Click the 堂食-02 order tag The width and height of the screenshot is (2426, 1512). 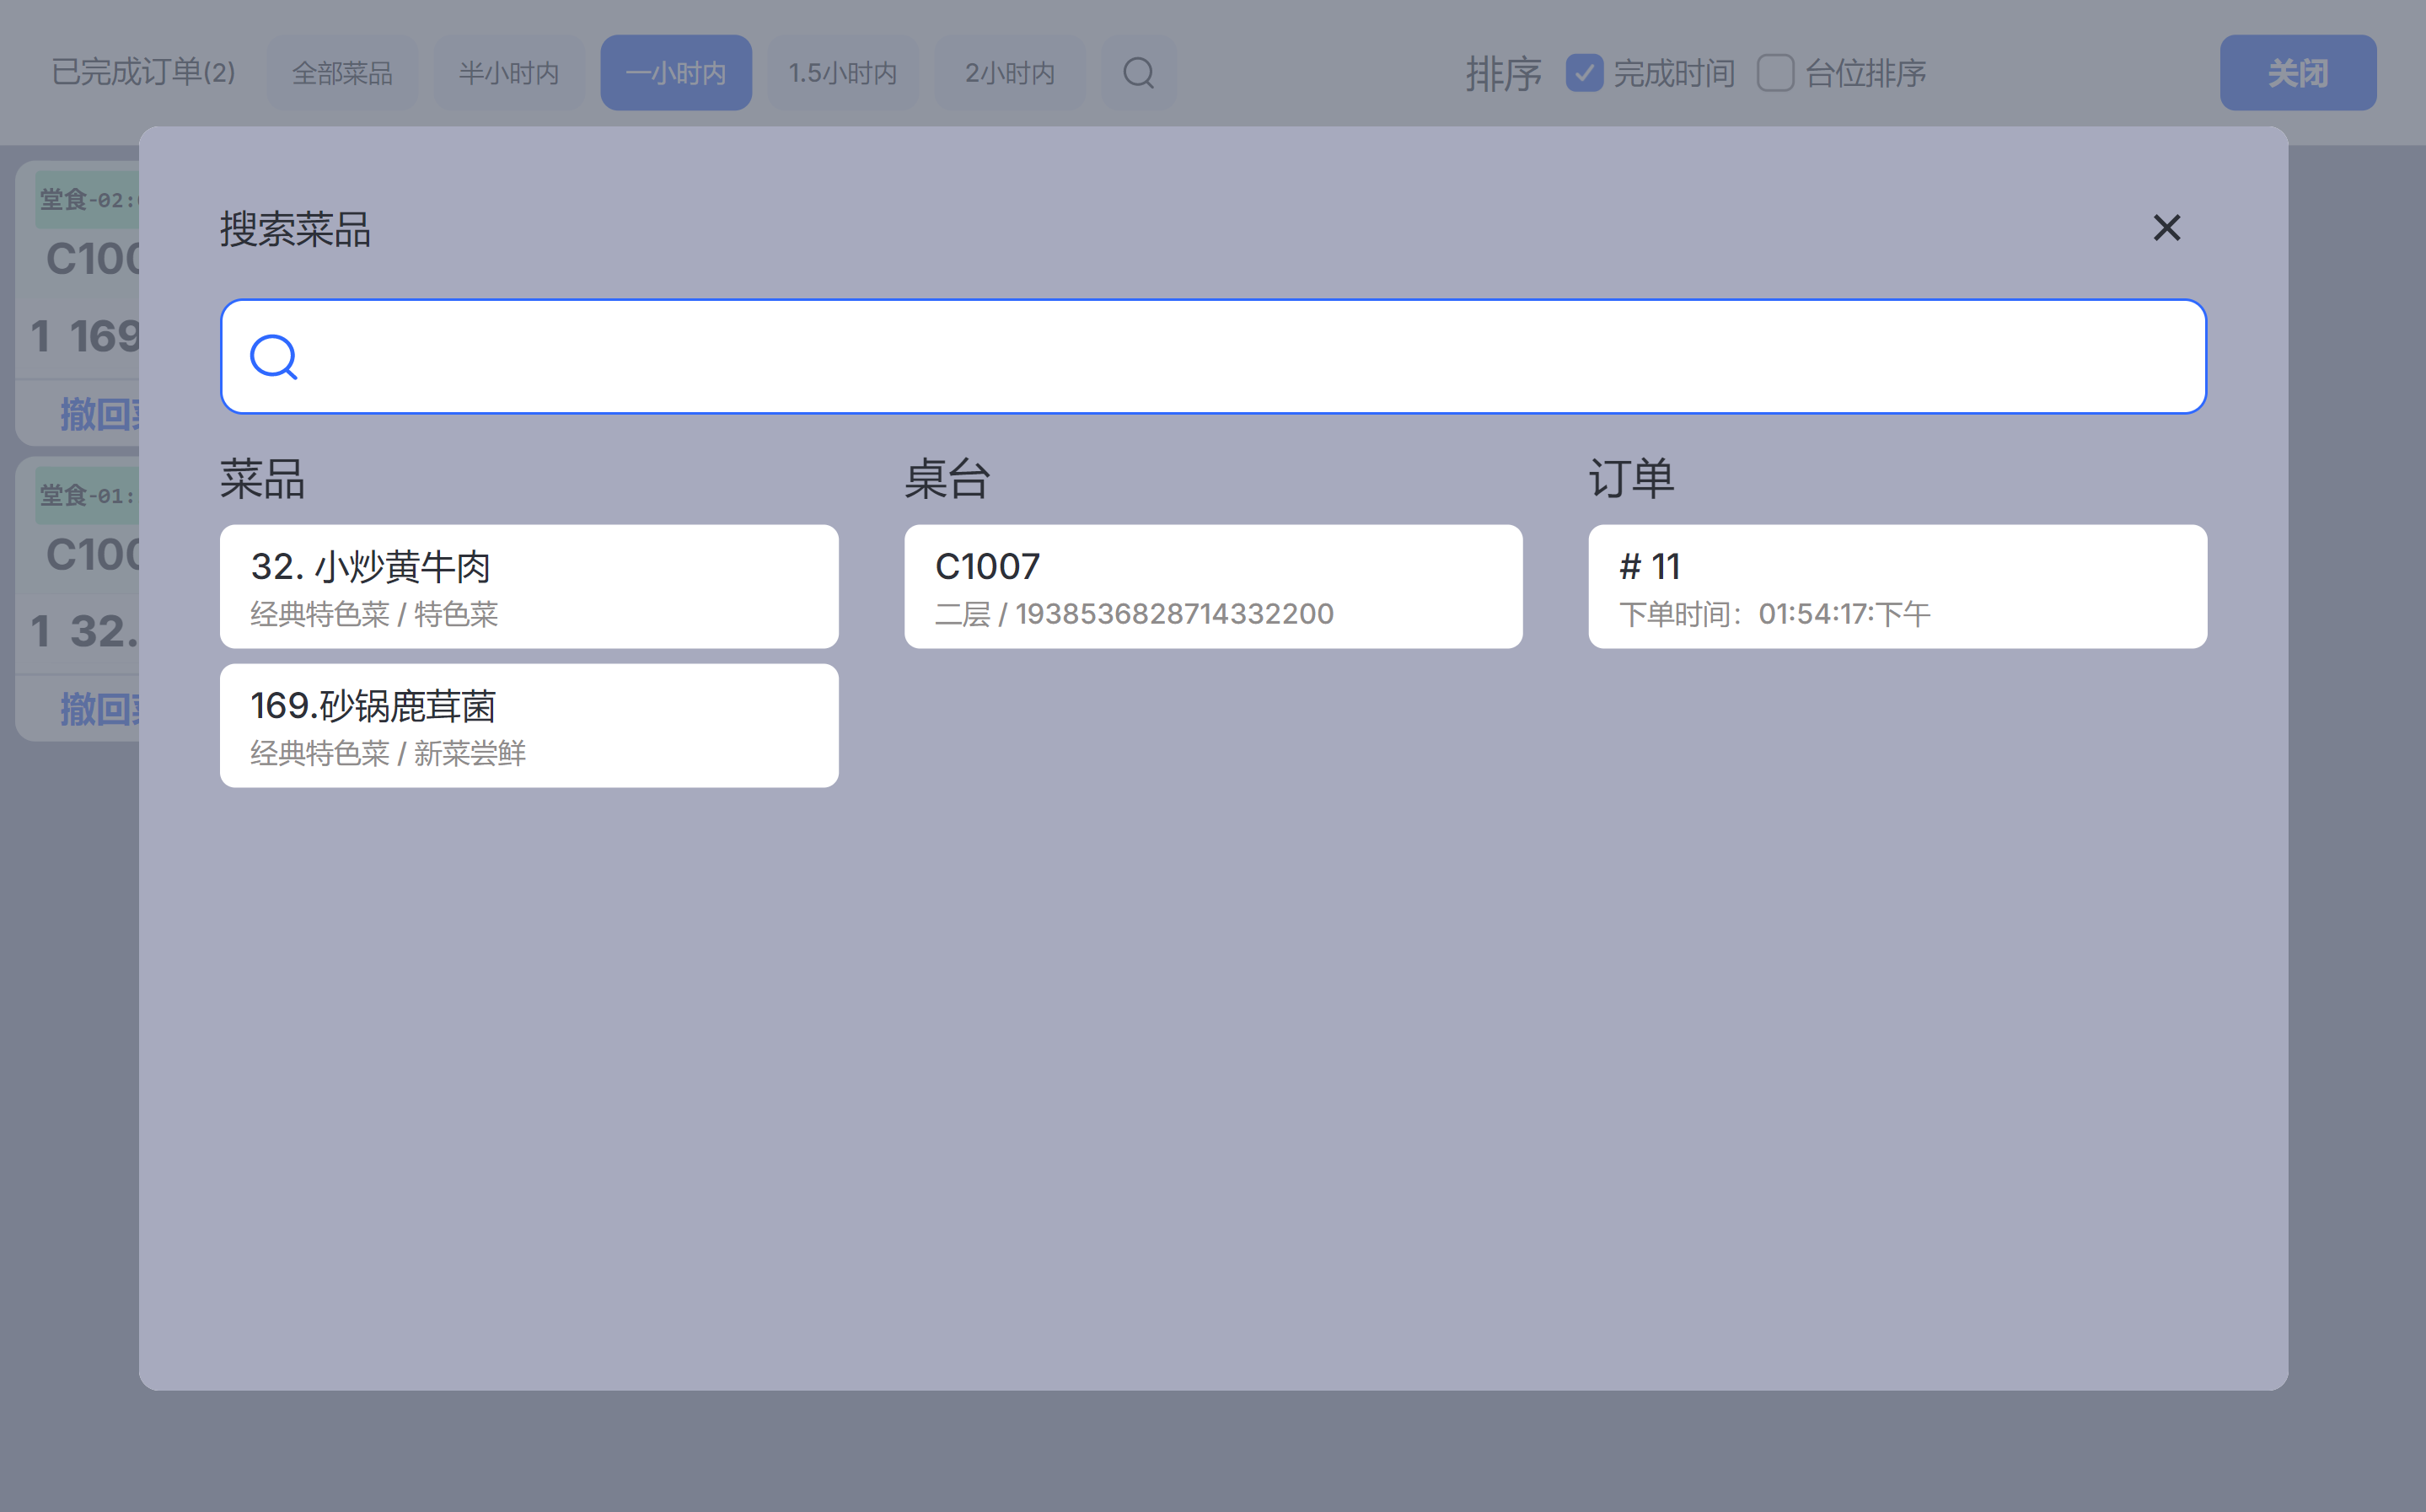(86, 200)
